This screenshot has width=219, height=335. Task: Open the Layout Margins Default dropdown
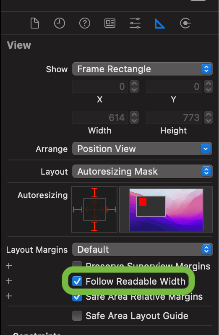[x=143, y=249]
